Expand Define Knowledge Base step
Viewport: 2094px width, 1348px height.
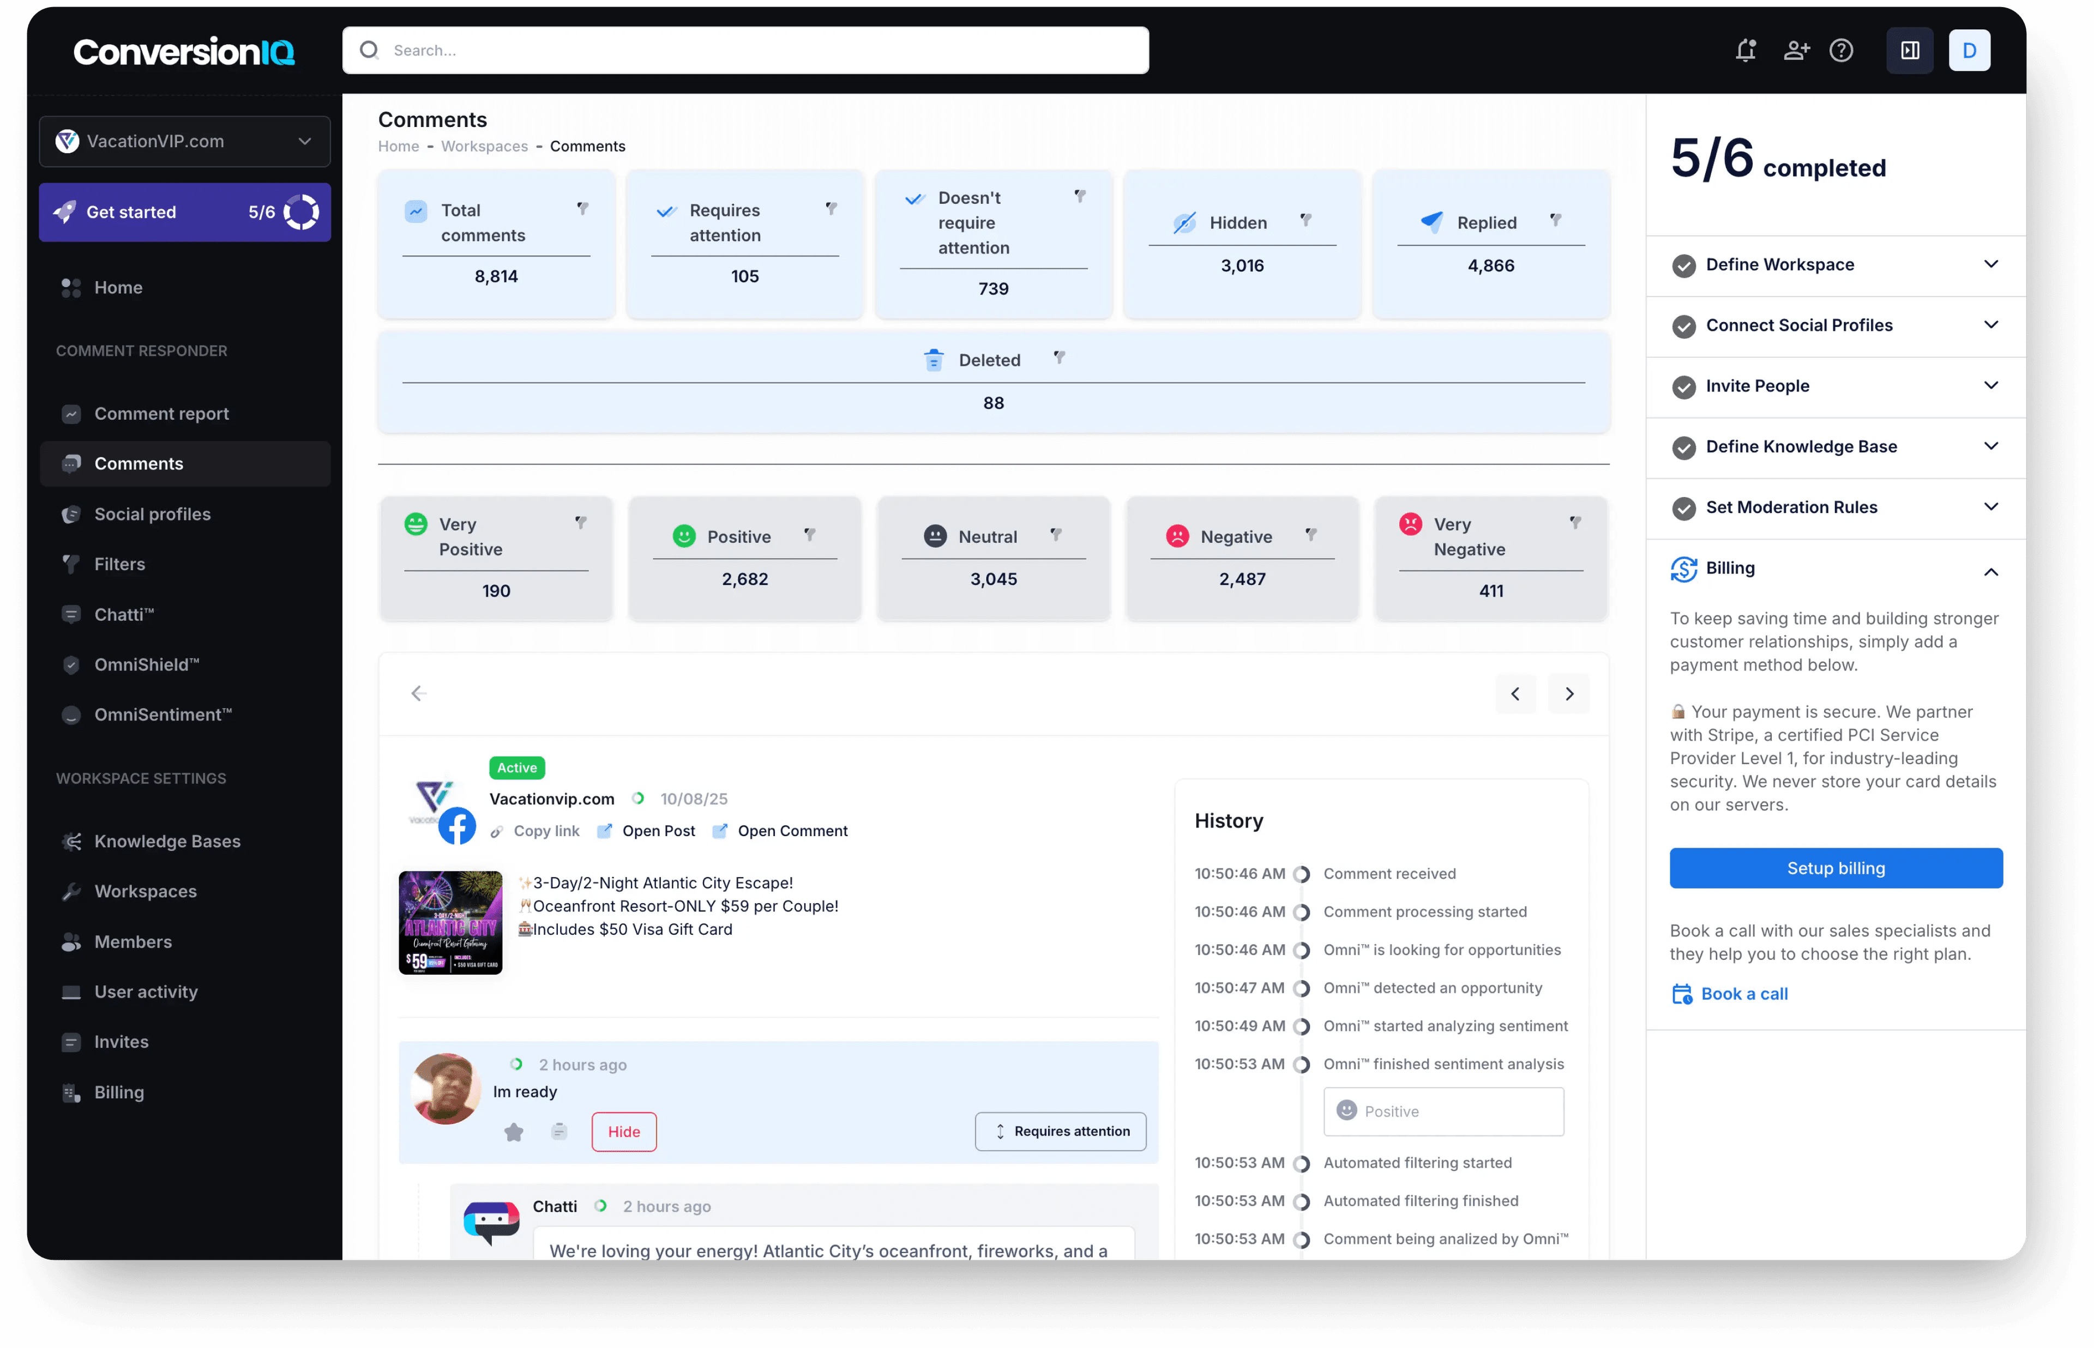[x=1836, y=446]
